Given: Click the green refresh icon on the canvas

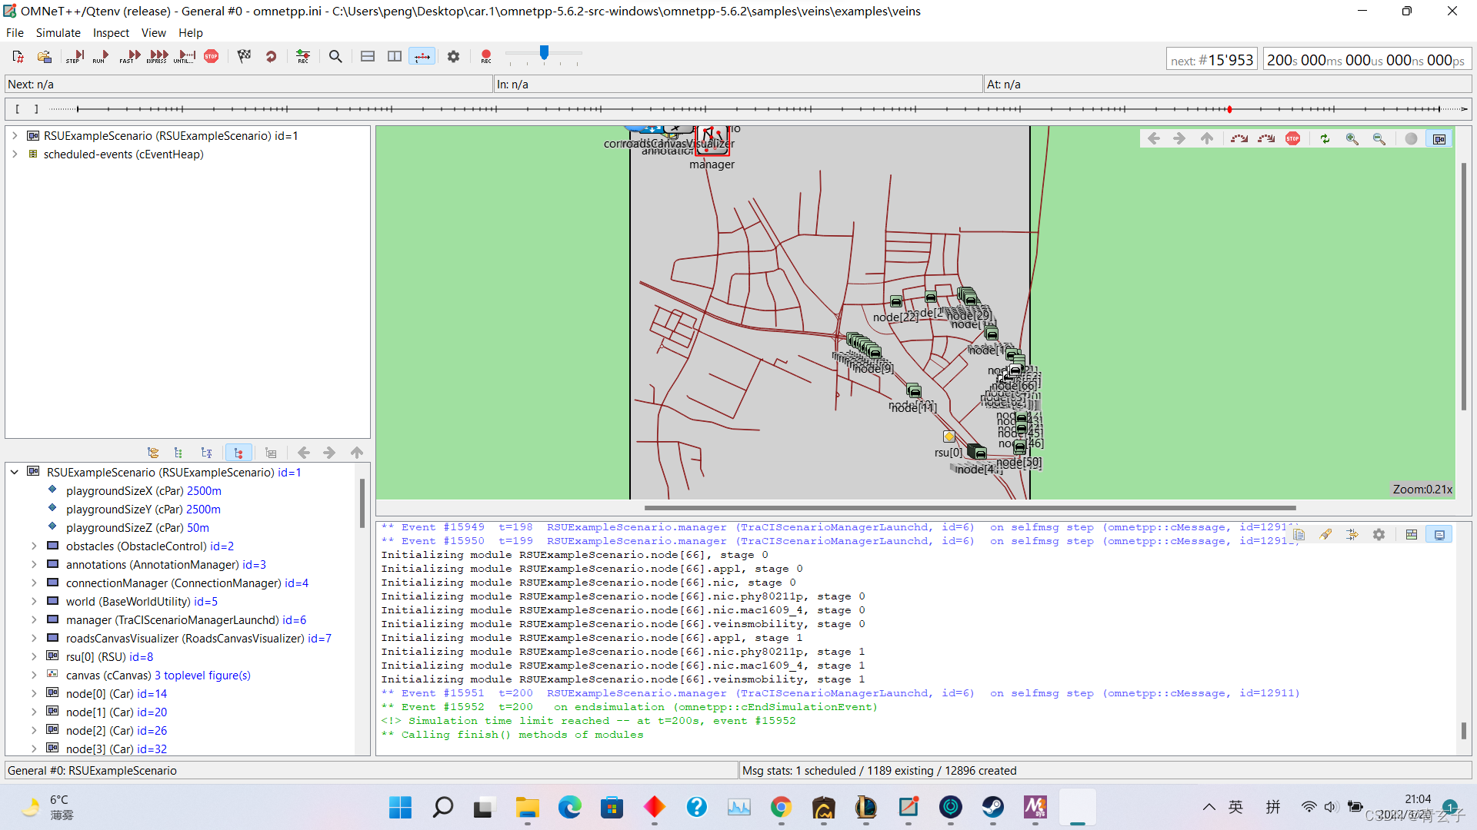Looking at the screenshot, I should coord(1325,138).
